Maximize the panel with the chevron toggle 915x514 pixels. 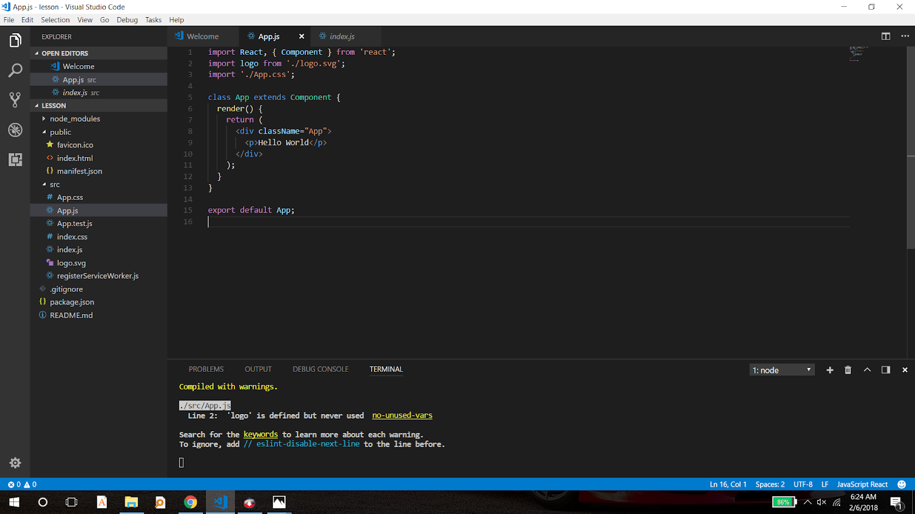867,370
